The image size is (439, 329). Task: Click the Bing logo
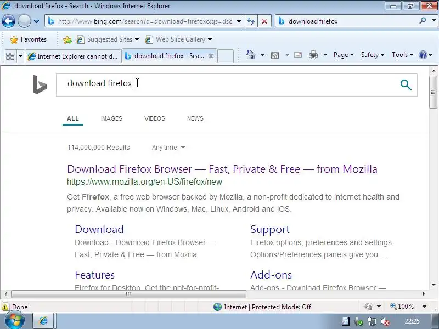(x=40, y=84)
